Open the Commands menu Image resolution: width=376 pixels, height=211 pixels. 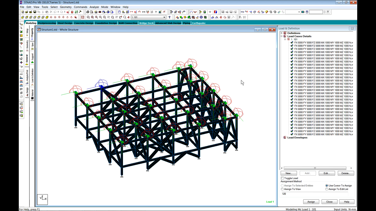[x=80, y=7]
